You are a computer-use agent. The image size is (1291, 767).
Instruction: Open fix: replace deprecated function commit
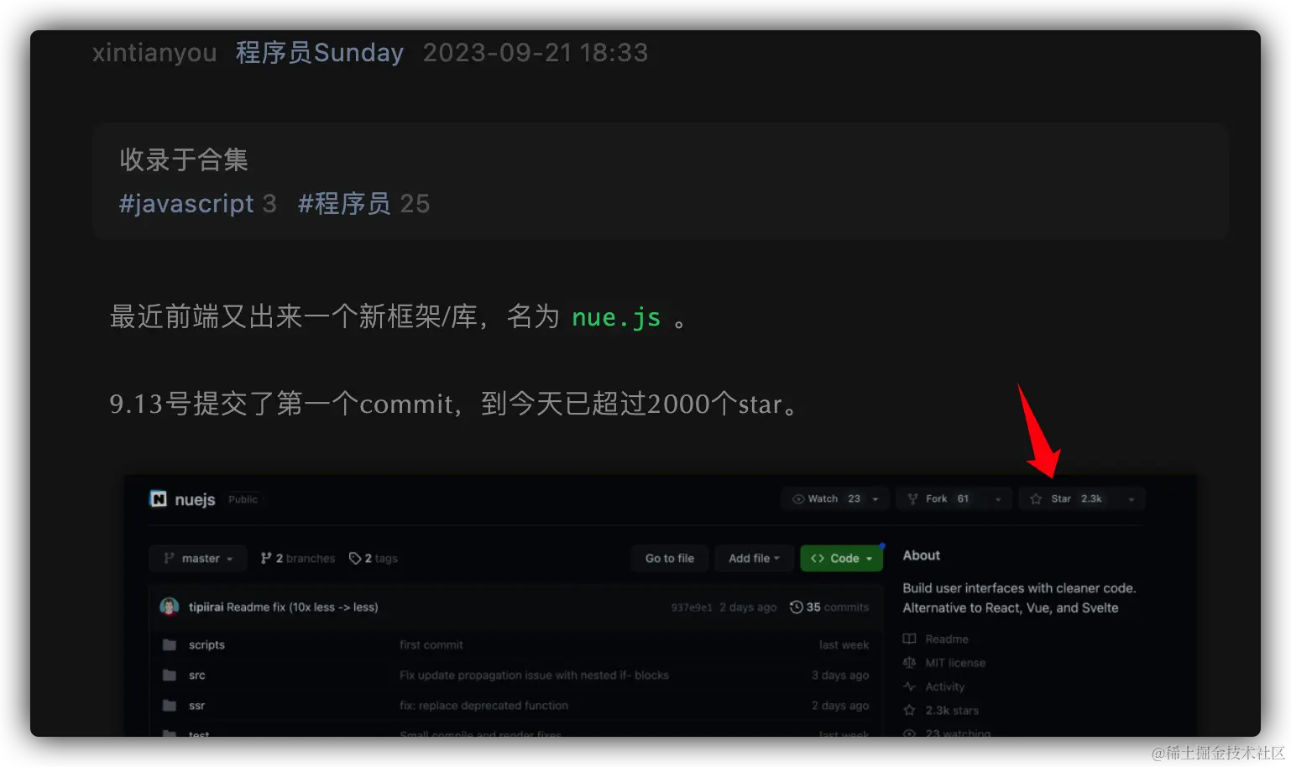tap(483, 706)
